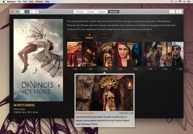Mark S2 E07 as watched
The height and width of the screenshot is (134, 193).
pos(125,69)
